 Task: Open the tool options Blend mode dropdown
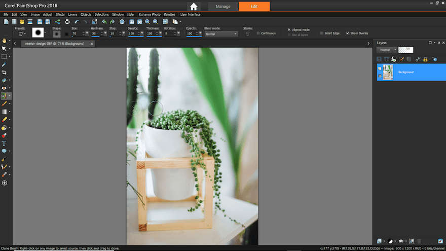pyautogui.click(x=221, y=34)
